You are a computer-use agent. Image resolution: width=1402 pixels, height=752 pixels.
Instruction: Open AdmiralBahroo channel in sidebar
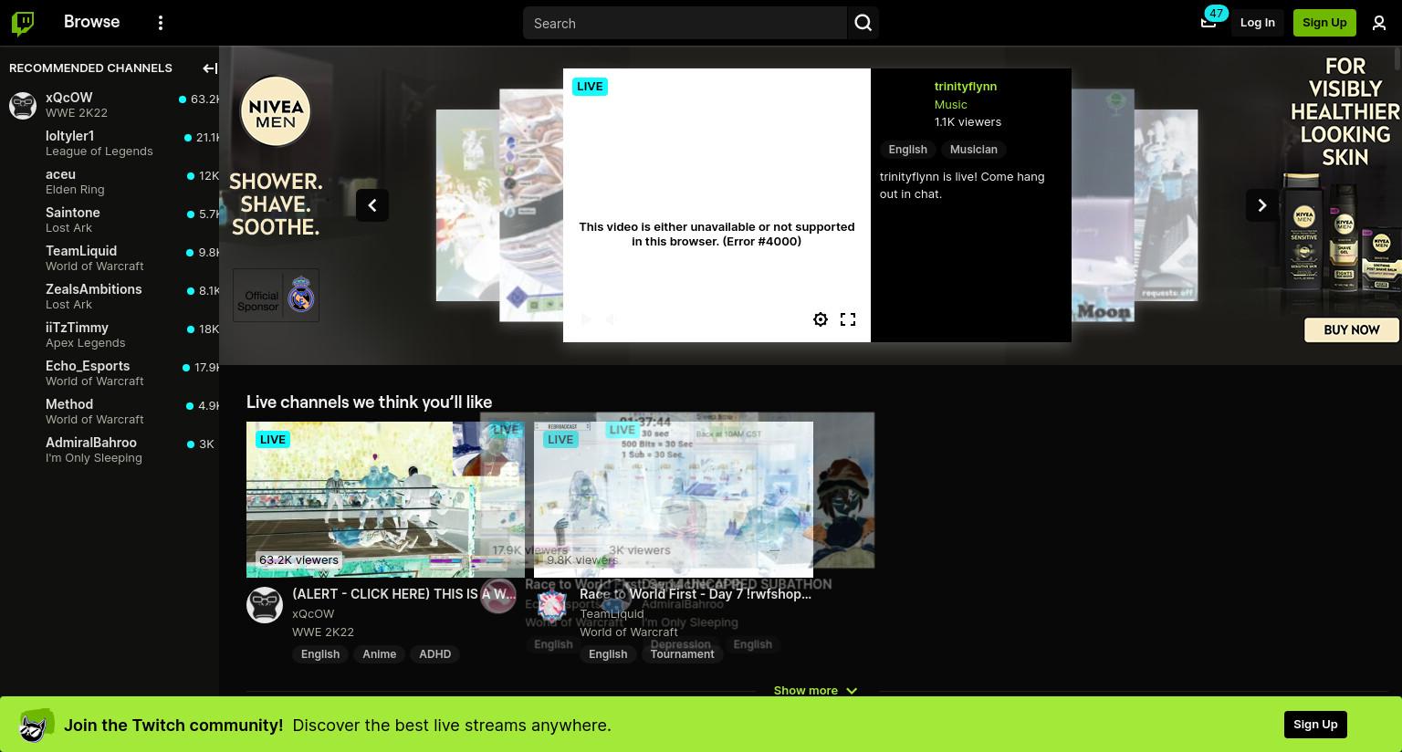point(110,450)
